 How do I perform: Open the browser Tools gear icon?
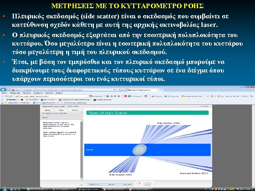(x=252, y=90)
